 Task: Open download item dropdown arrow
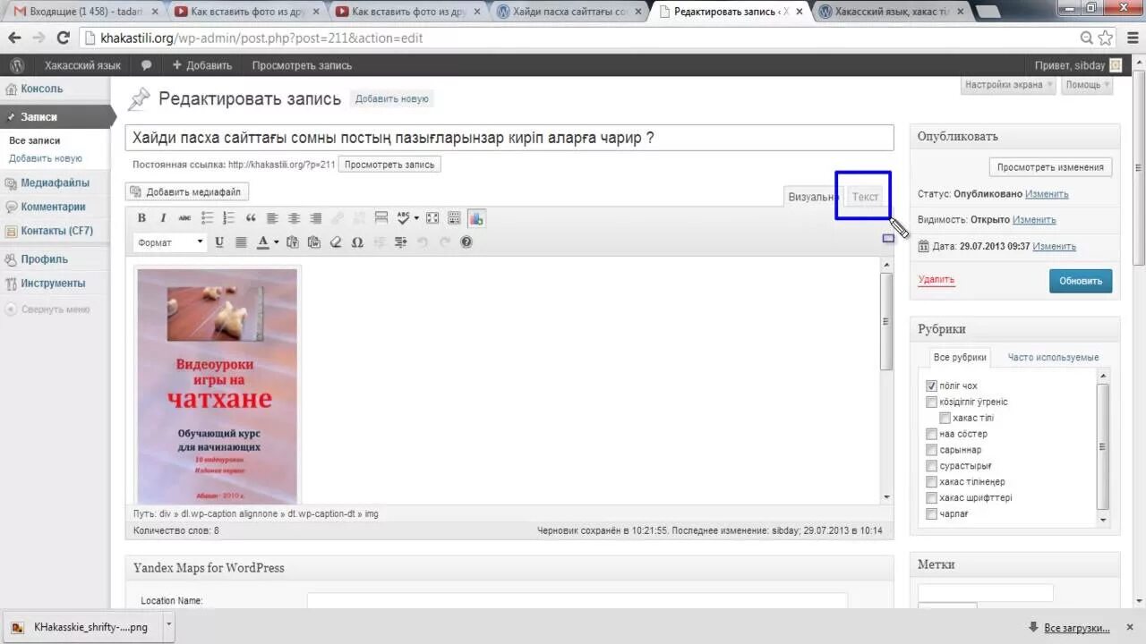pyautogui.click(x=167, y=627)
